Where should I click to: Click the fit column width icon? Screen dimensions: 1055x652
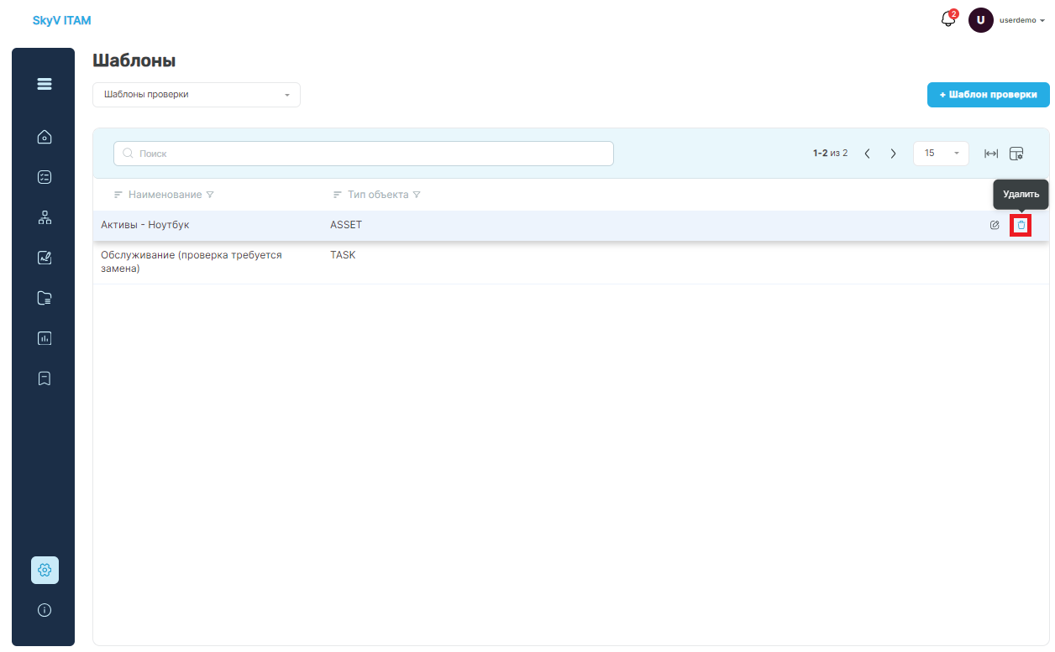pos(991,154)
